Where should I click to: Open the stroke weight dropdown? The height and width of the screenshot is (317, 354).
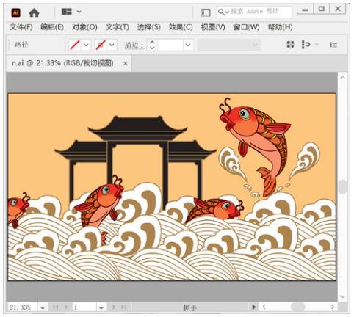tap(188, 45)
